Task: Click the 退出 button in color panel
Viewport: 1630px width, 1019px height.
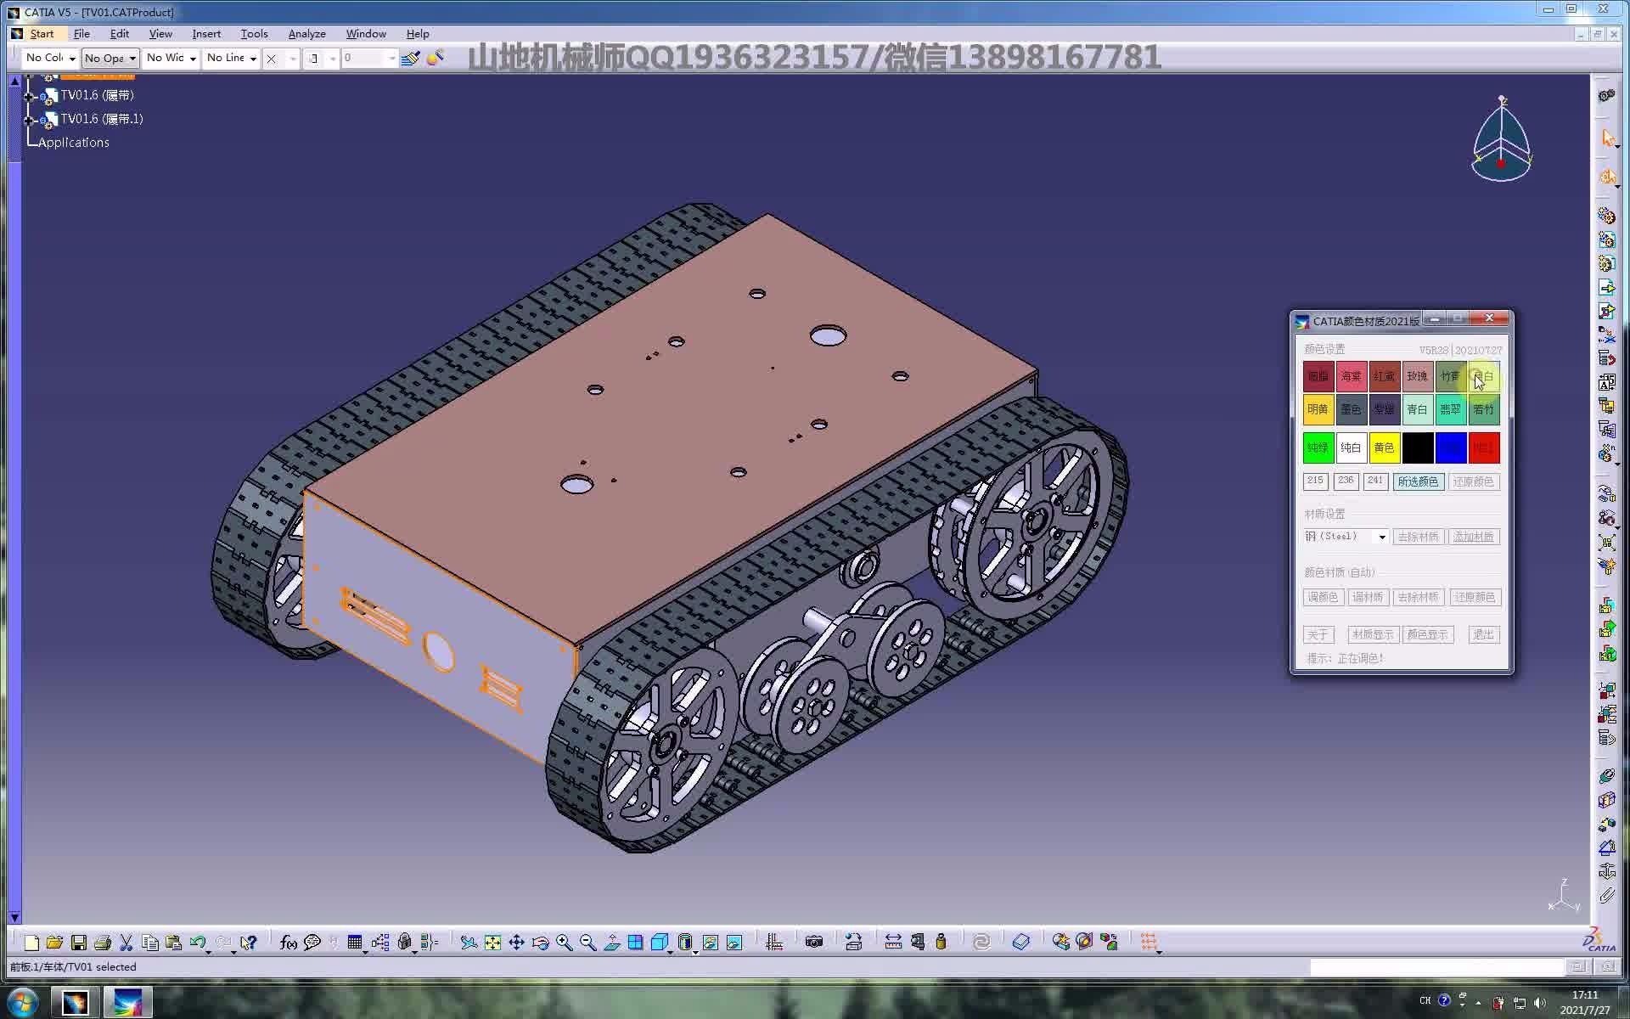Action: coord(1483,634)
